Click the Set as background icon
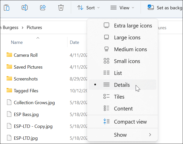Viewport: 183px width, 144px height. [151, 8]
